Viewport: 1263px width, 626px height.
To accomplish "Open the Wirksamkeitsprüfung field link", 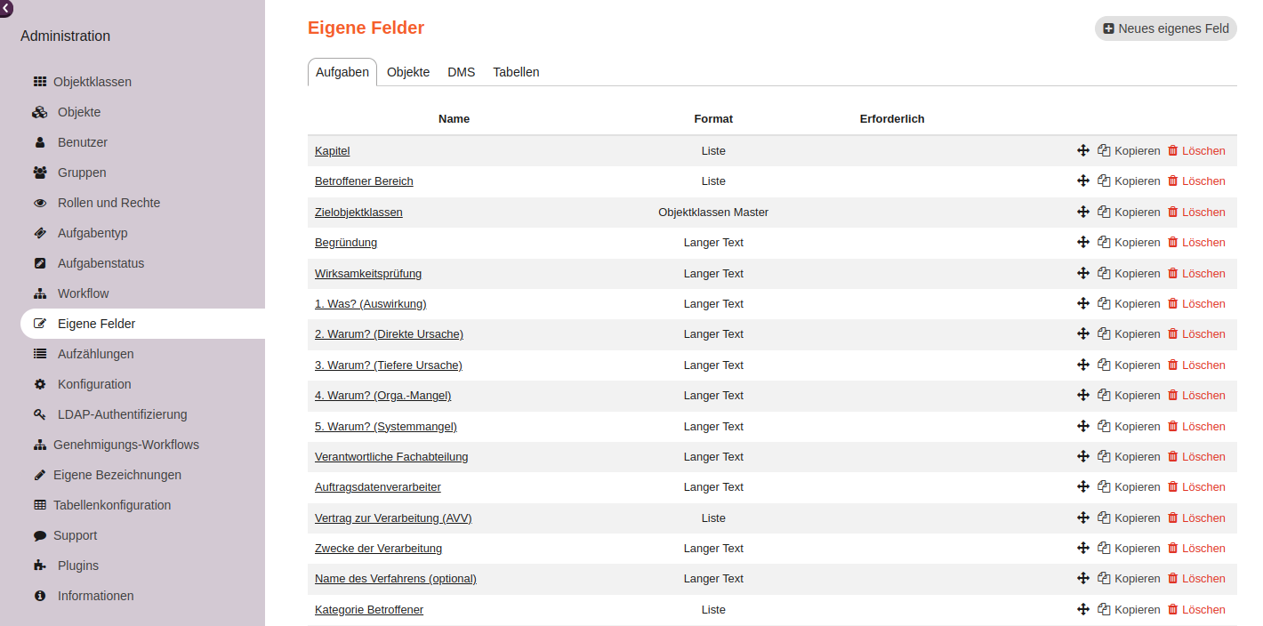I will 367,273.
